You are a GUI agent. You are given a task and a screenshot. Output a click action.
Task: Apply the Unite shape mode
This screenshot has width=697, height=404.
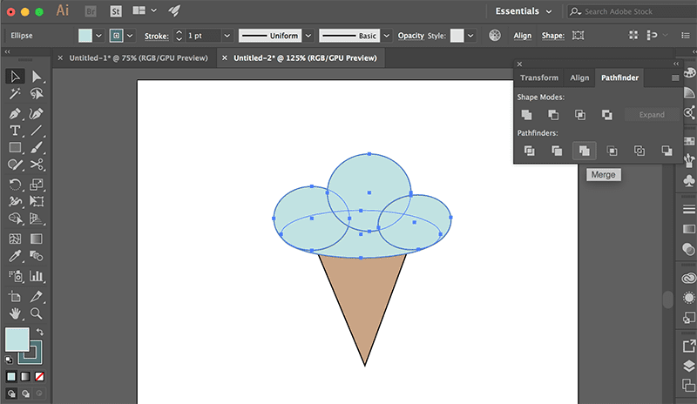click(x=527, y=115)
